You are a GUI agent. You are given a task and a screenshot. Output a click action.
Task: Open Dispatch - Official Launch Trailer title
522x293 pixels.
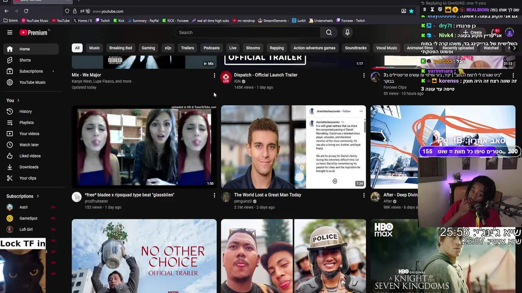point(266,75)
